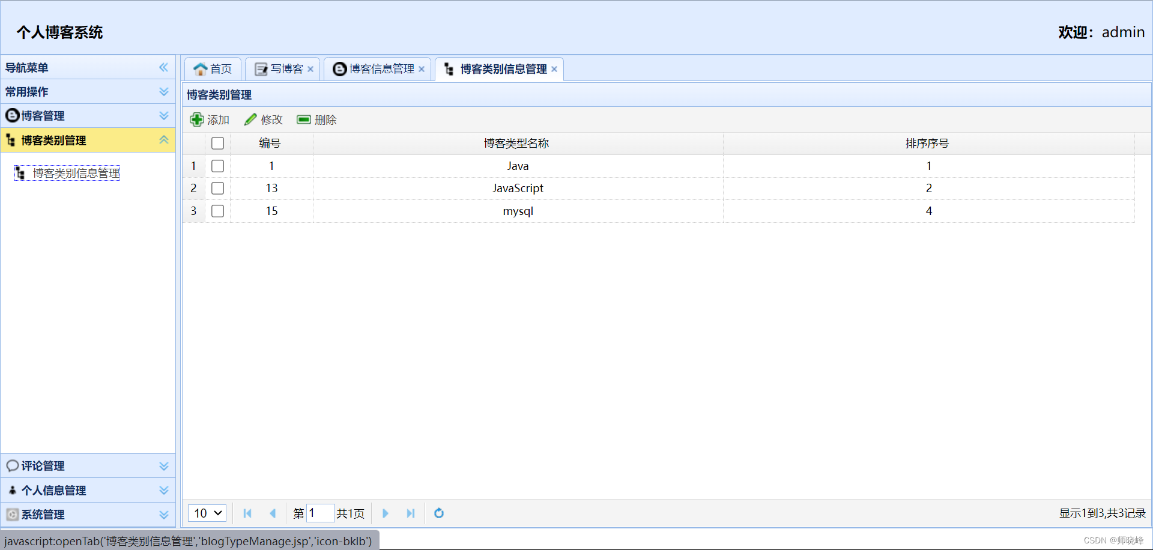Select the Java category name cell

click(x=518, y=166)
